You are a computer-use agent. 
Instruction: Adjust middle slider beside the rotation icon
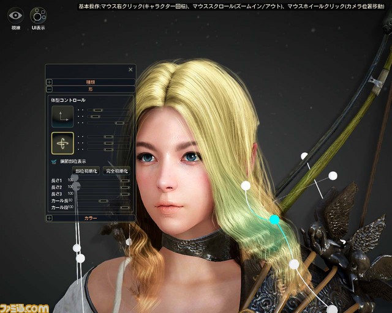pyautogui.click(x=108, y=143)
